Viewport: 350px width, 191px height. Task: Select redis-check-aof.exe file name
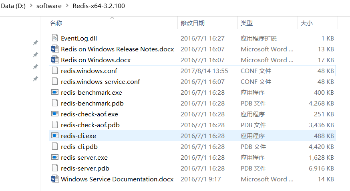90,114
